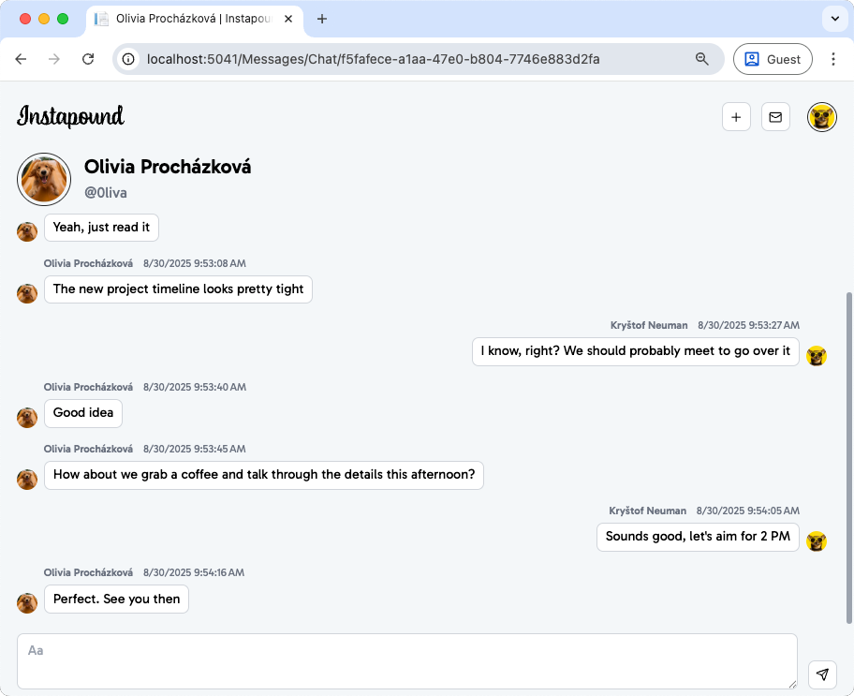Click the site information icon in address bar
Screen dimensions: 854x696
(129, 59)
